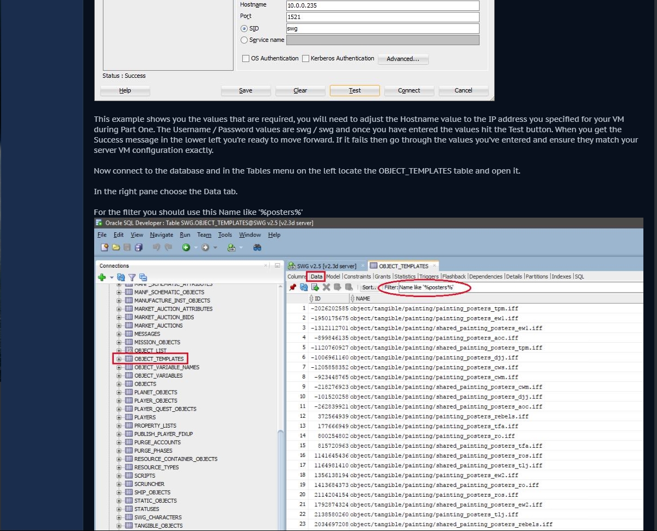657x531 pixels.
Task: Click the Insert Row icon
Action: click(315, 287)
